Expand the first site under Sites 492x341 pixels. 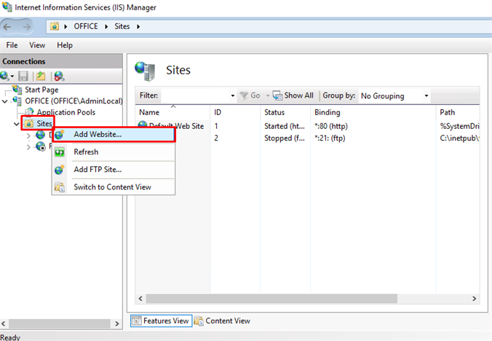point(28,136)
